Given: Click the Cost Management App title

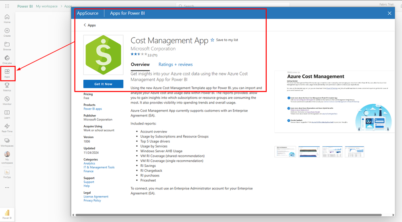Looking at the screenshot, I should click(170, 41).
